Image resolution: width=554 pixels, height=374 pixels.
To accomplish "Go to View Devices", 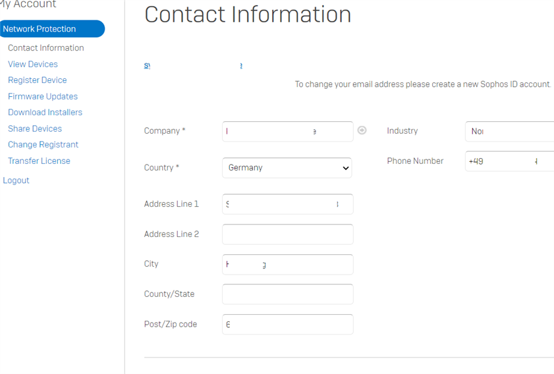I will tap(33, 65).
